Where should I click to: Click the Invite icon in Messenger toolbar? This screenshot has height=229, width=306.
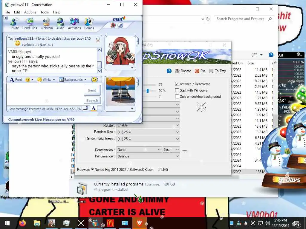[15, 24]
